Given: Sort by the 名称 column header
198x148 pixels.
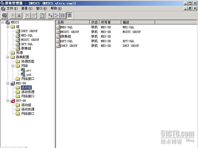Looking at the screenshot, I should 73,22.
